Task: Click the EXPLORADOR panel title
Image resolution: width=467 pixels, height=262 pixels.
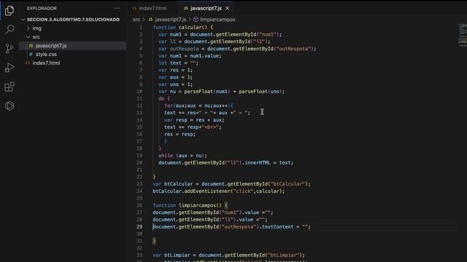Action: point(42,8)
